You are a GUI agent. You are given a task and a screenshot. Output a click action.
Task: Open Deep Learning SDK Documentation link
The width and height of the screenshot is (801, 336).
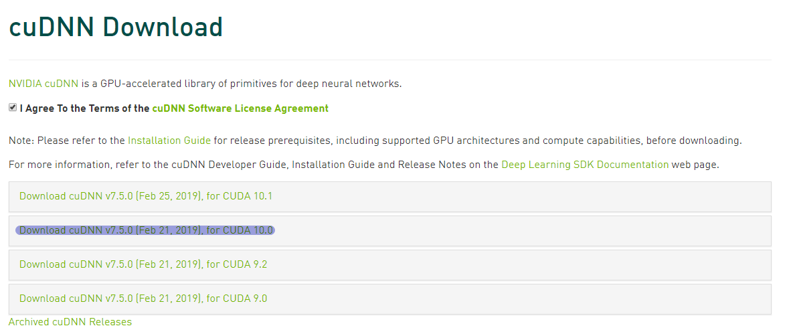(x=585, y=165)
